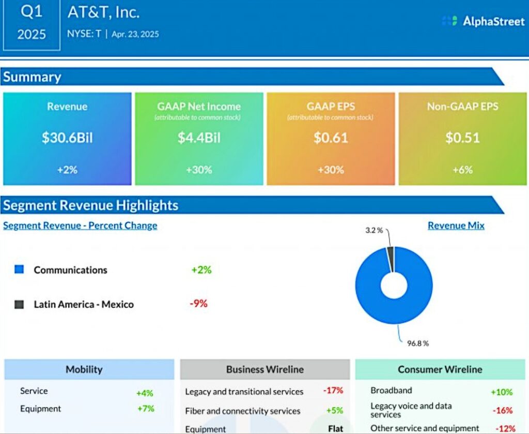The image size is (529, 434).
Task: Click the NYSE: T ticker text
Action: (84, 34)
